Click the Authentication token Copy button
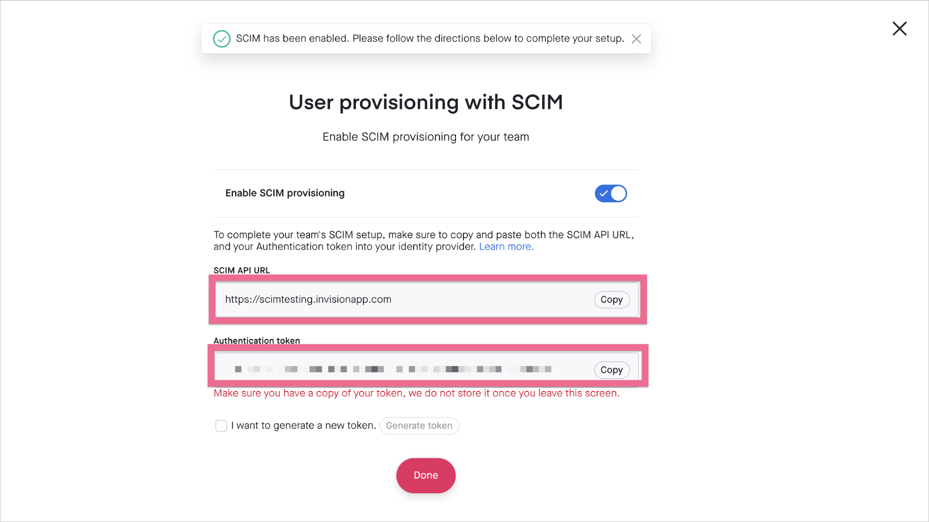929x522 pixels. [x=611, y=370]
